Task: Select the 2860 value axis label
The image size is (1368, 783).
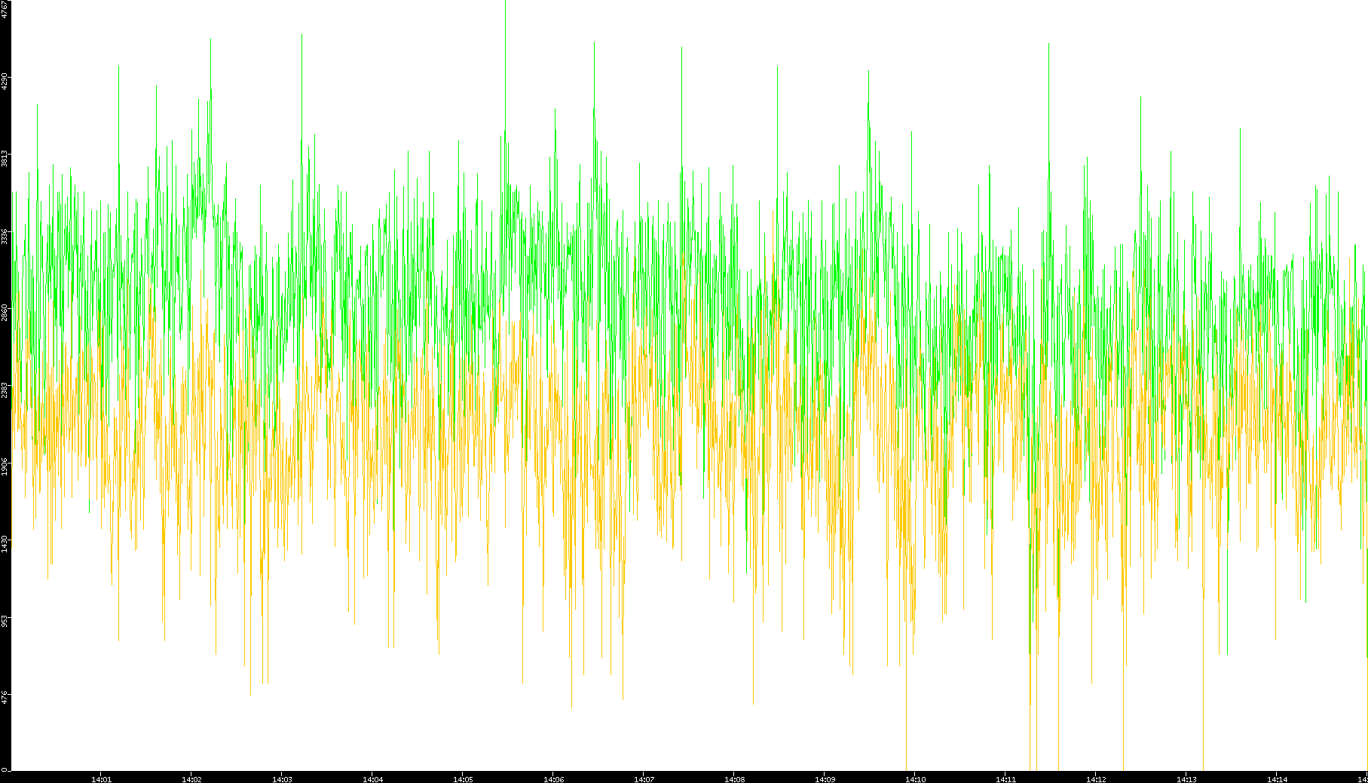Action: pos(5,313)
